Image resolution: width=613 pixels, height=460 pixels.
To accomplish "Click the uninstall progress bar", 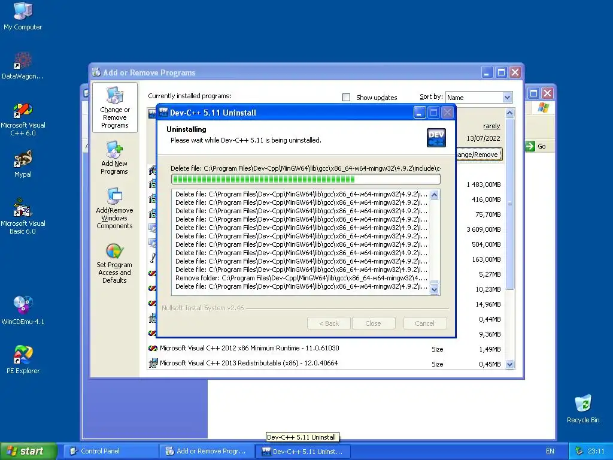I will [x=306, y=179].
